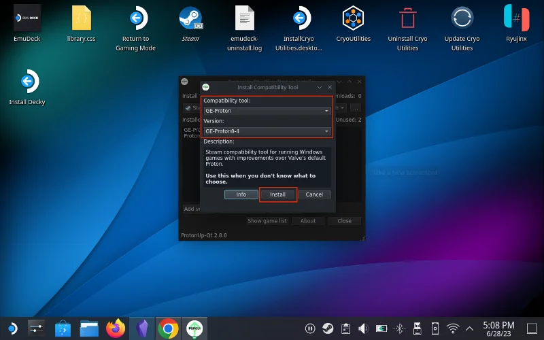The width and height of the screenshot is (544, 340).
Task: Open the Steam tray icon
Action: 328,328
